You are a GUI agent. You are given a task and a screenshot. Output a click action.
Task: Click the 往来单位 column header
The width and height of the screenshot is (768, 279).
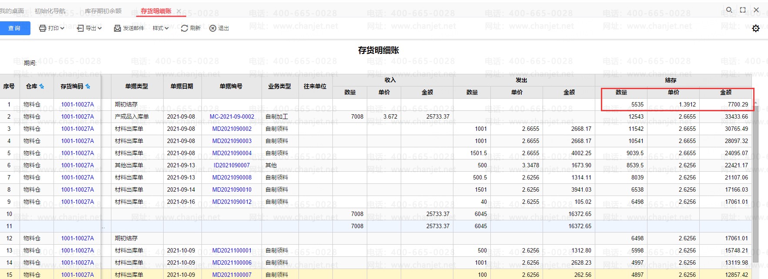click(315, 86)
